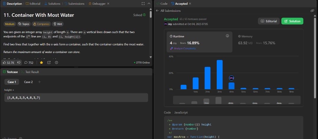Click the 4ms bar with avatar
Viewport: 318px width, 139px height.
[x=232, y=86]
